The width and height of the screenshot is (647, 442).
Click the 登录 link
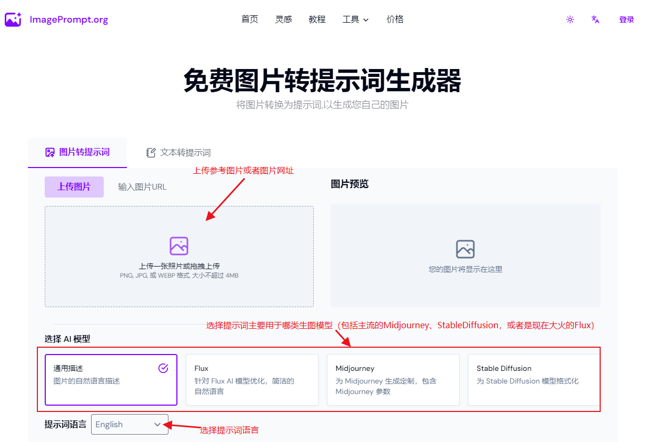tap(626, 19)
